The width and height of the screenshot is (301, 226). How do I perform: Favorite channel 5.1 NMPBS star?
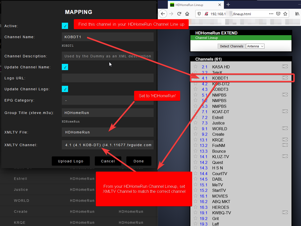pos(196,95)
